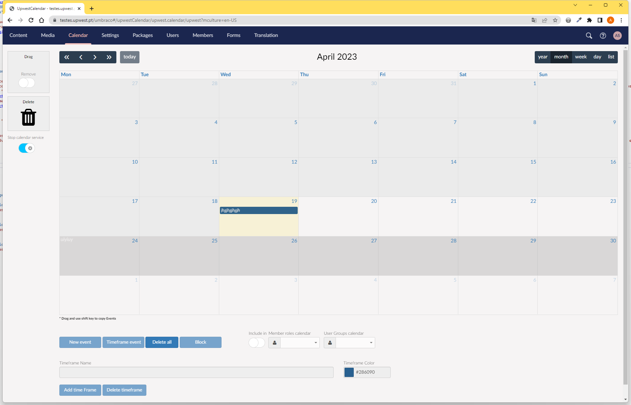Open the backoffice search magnifier
The width and height of the screenshot is (631, 405).
click(589, 36)
